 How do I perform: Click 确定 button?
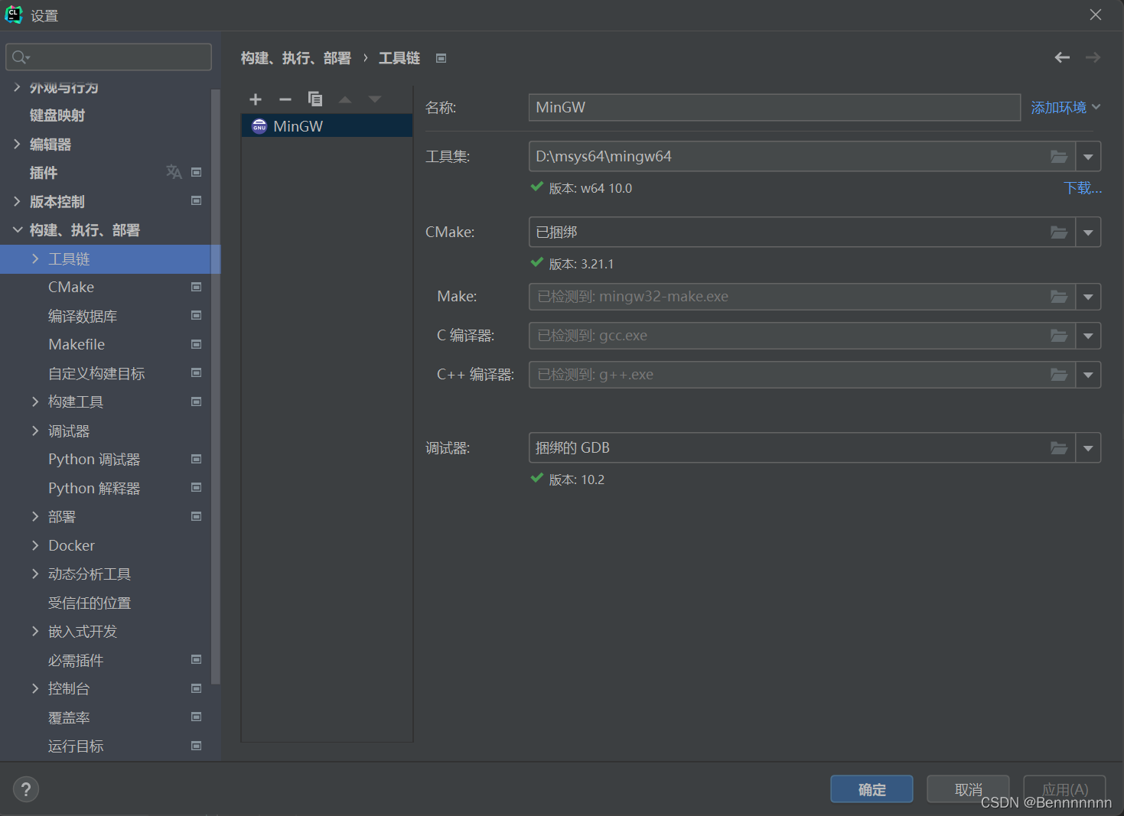pyautogui.click(x=872, y=789)
